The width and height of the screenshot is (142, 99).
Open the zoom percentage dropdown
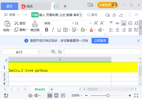click(81, 95)
